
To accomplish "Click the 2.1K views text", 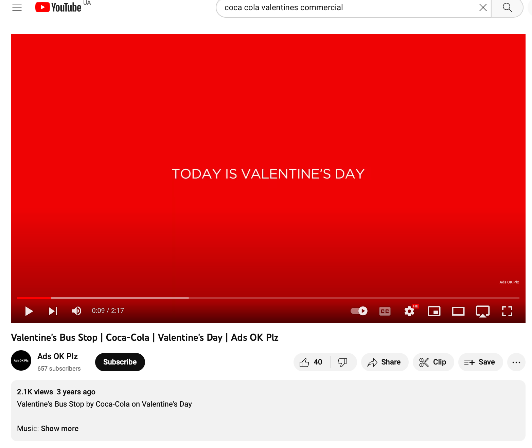I will 35,392.
